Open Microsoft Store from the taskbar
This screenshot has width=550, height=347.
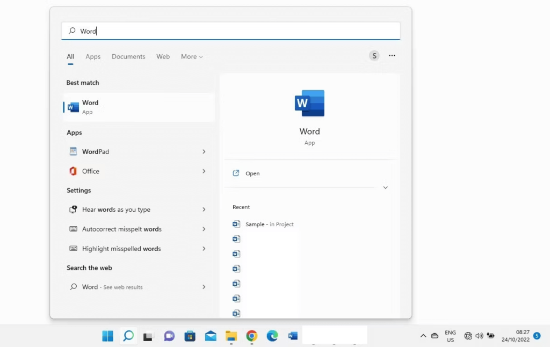tap(190, 336)
